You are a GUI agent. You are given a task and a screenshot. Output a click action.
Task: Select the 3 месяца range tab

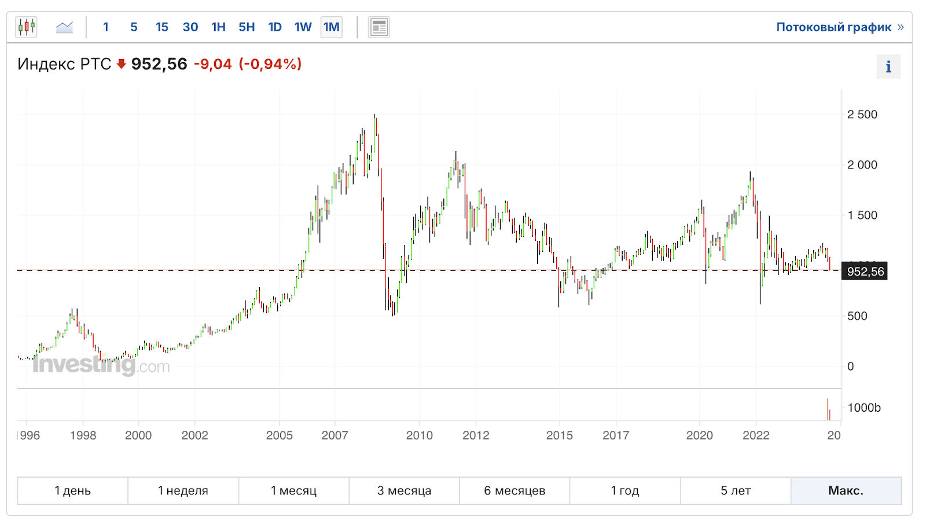404,491
